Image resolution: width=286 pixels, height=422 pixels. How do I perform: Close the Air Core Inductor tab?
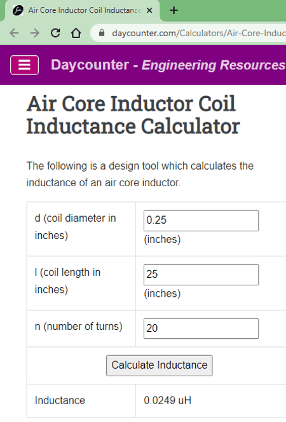[x=149, y=11]
